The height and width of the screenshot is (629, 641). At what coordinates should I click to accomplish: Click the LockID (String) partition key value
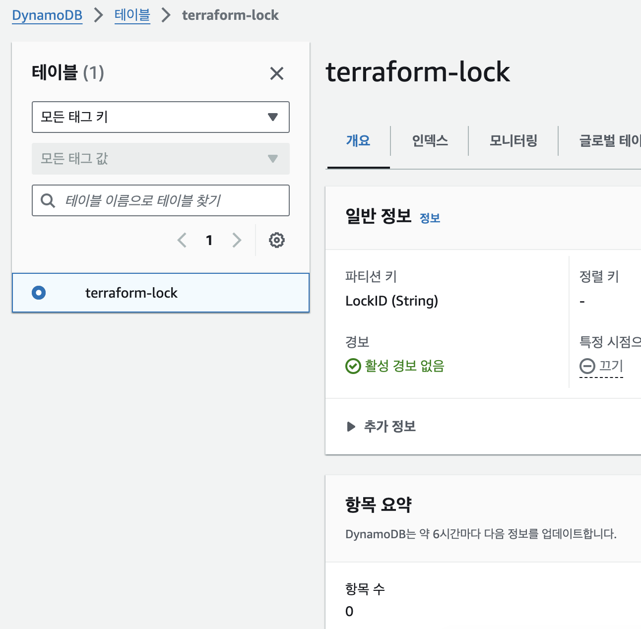tap(391, 301)
